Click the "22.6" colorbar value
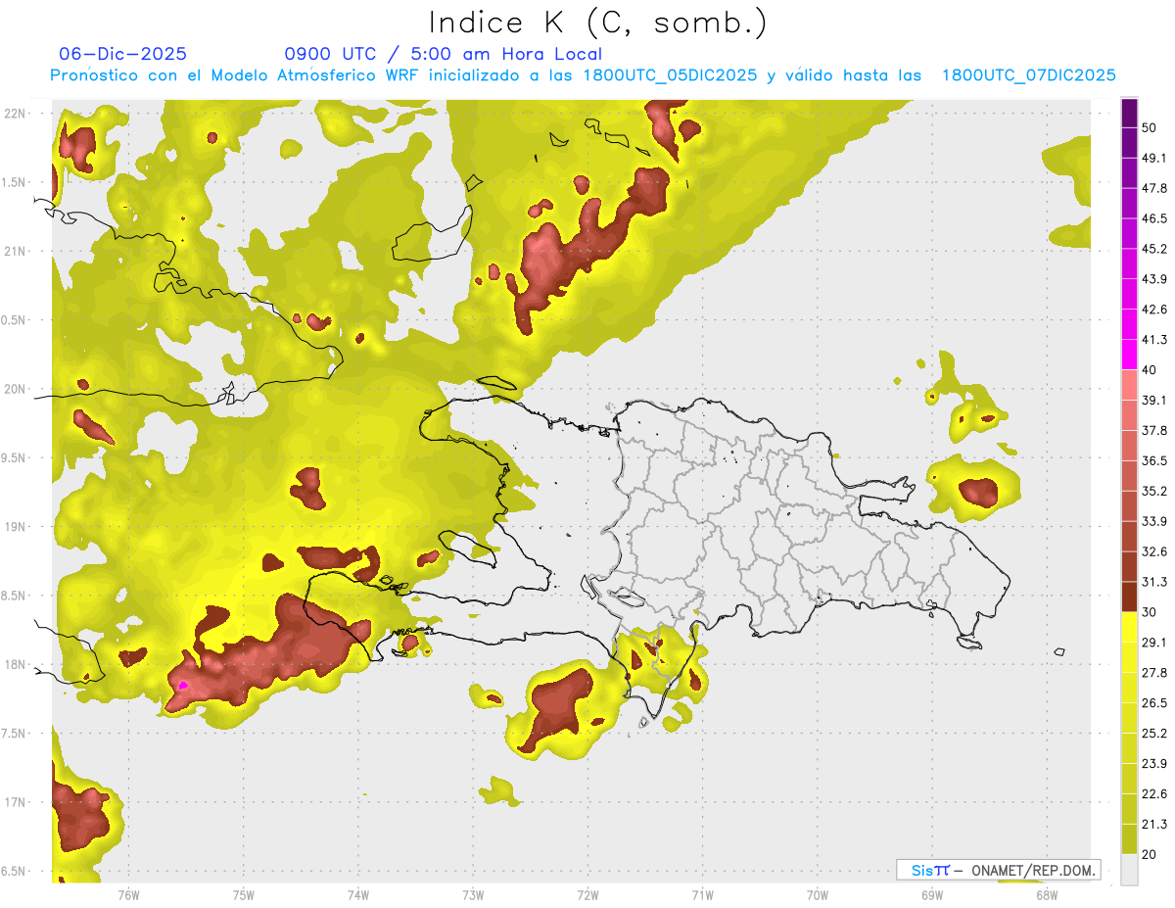The width and height of the screenshot is (1175, 908). (1154, 793)
